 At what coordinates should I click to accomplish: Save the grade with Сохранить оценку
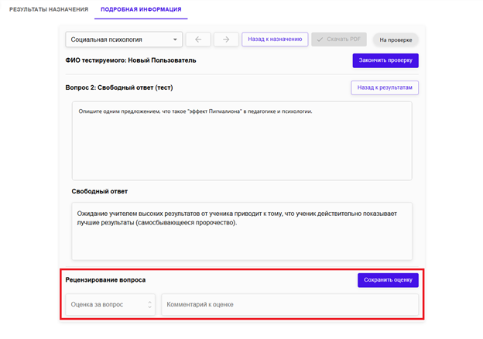388,280
